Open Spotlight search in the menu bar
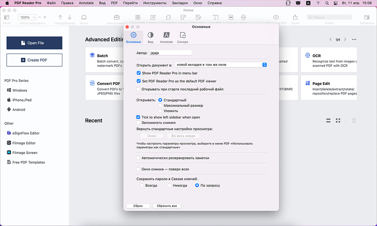 click(x=327, y=3)
